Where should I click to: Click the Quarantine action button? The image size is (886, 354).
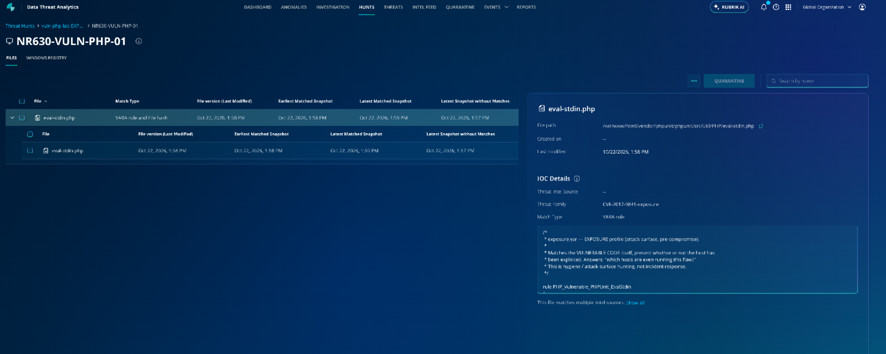tap(729, 81)
